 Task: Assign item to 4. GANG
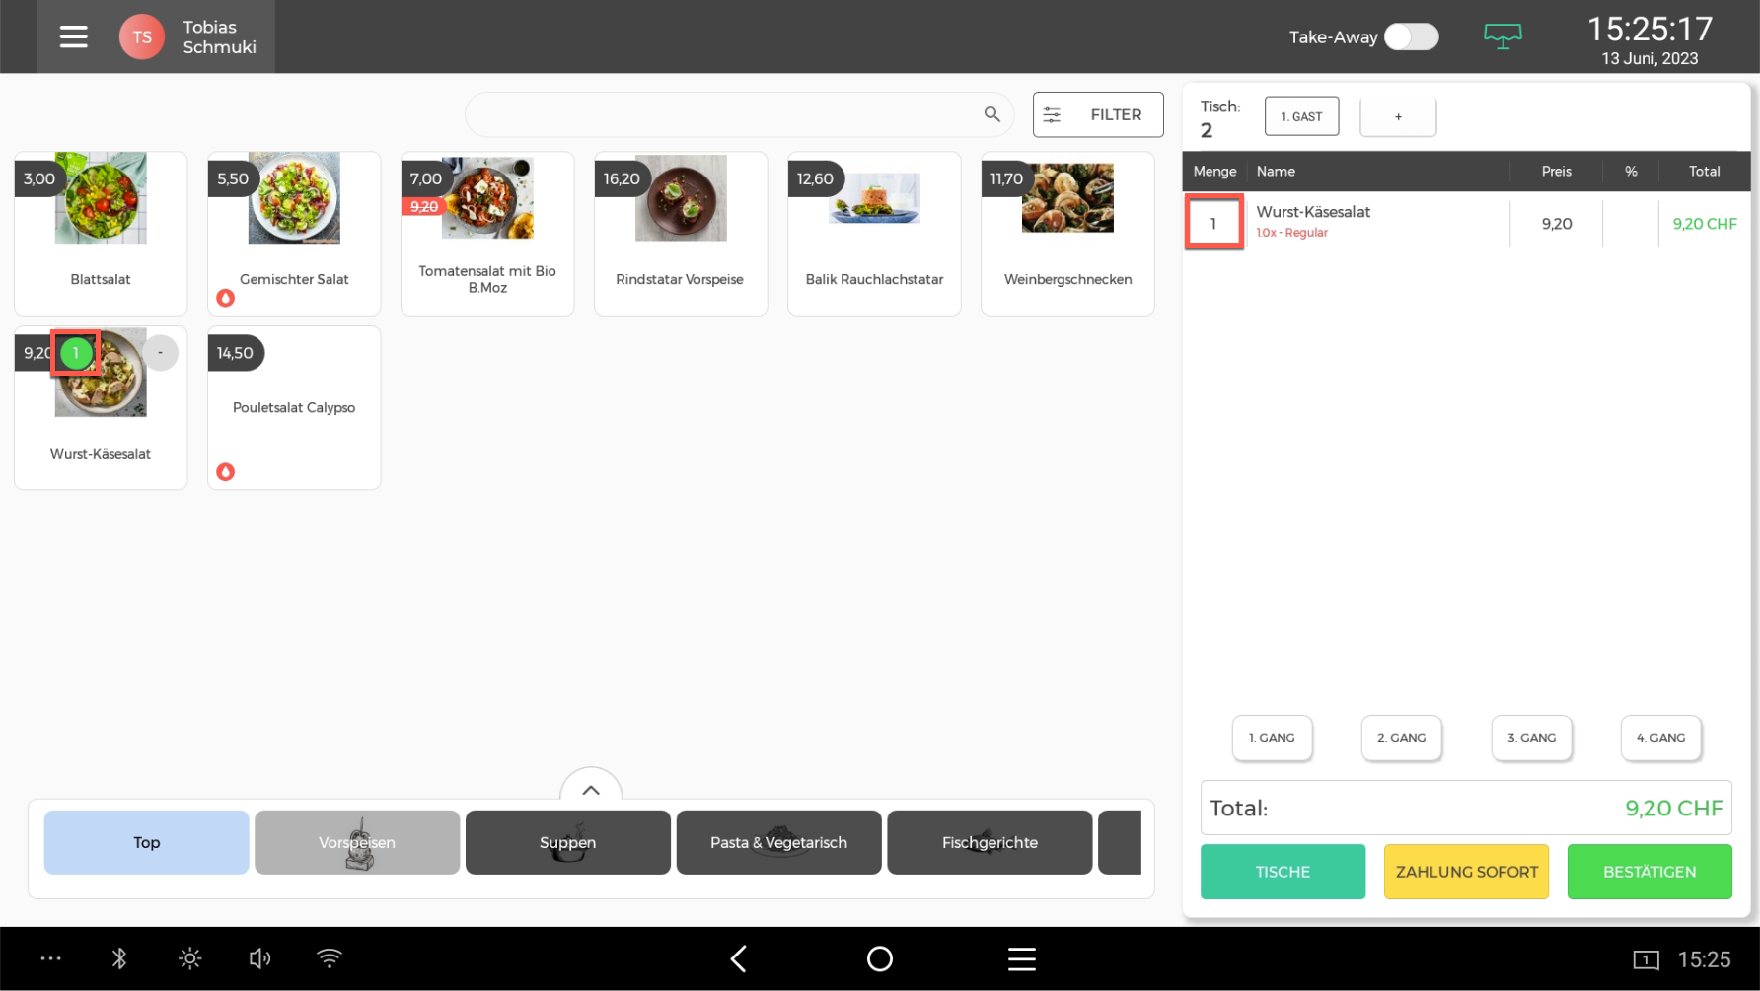pos(1660,738)
